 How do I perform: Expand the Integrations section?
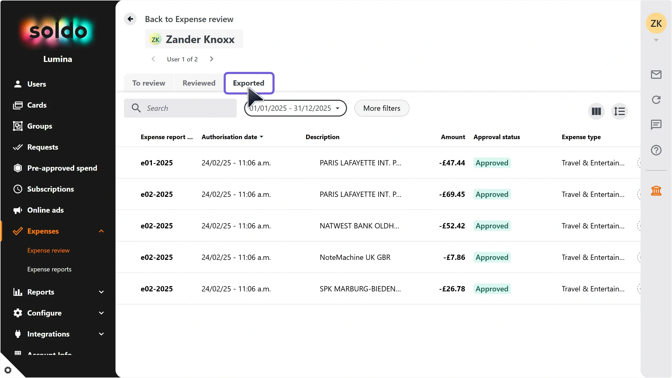pos(101,334)
